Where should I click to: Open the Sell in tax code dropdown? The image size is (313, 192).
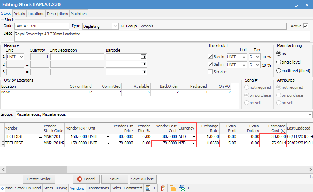tap(257, 65)
